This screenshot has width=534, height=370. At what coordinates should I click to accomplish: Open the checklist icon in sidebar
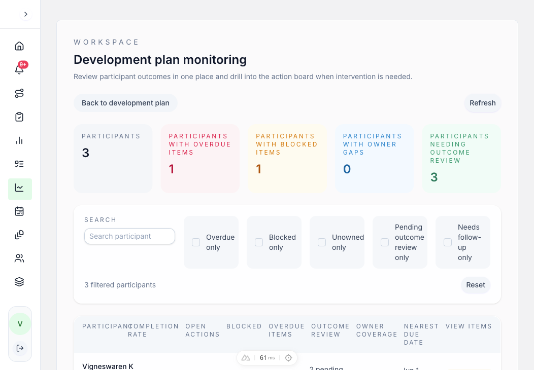(19, 164)
